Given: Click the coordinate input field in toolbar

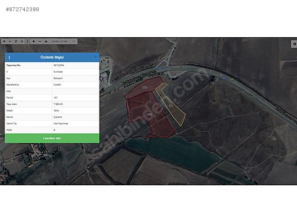Looking at the screenshot, I should click(x=60, y=41).
